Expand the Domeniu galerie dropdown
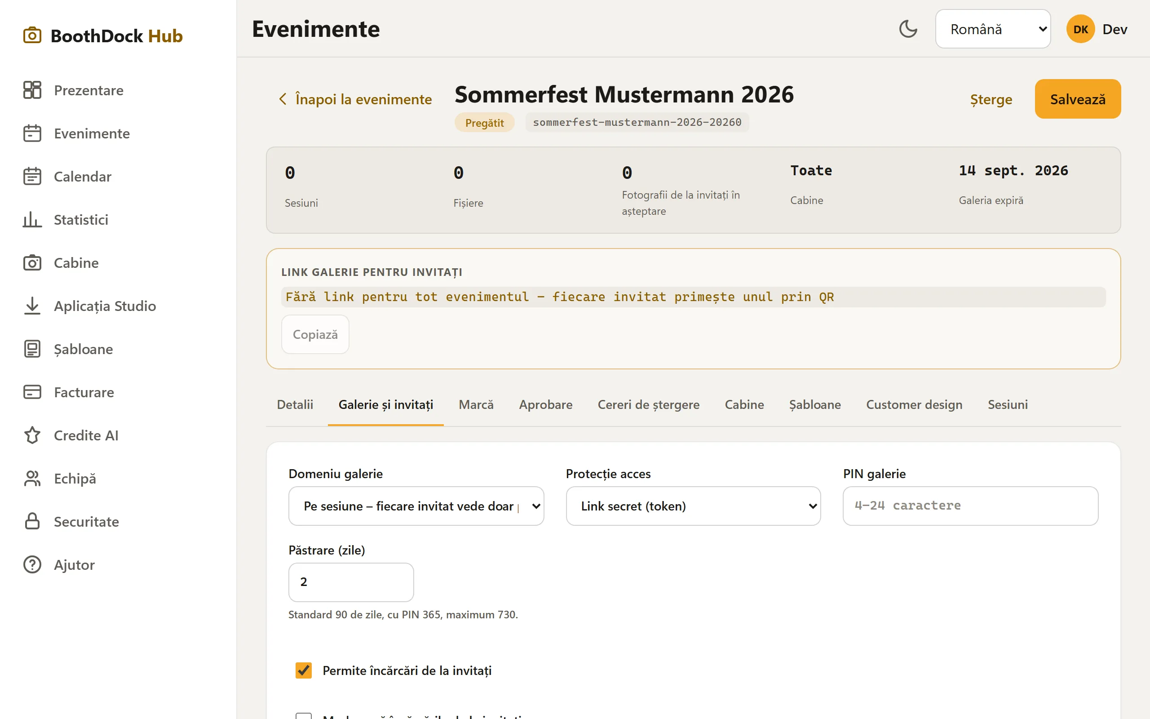1150x719 pixels. [x=416, y=506]
